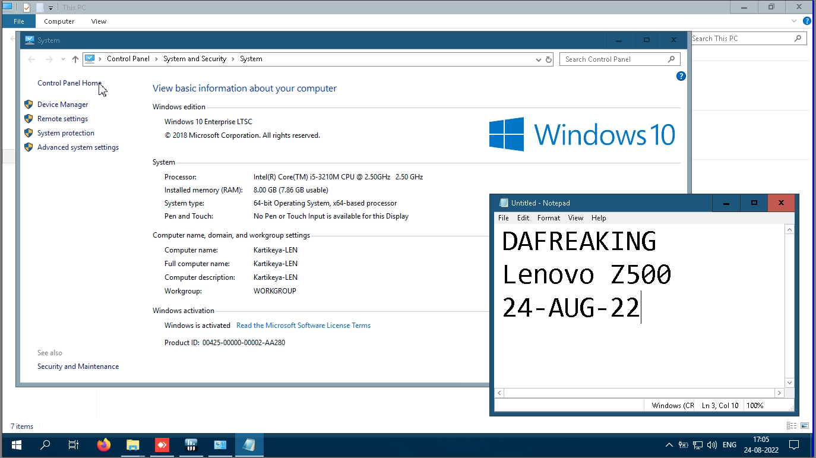This screenshot has width=816, height=458.
Task: Show hidden system tray icons
Action: 669,445
